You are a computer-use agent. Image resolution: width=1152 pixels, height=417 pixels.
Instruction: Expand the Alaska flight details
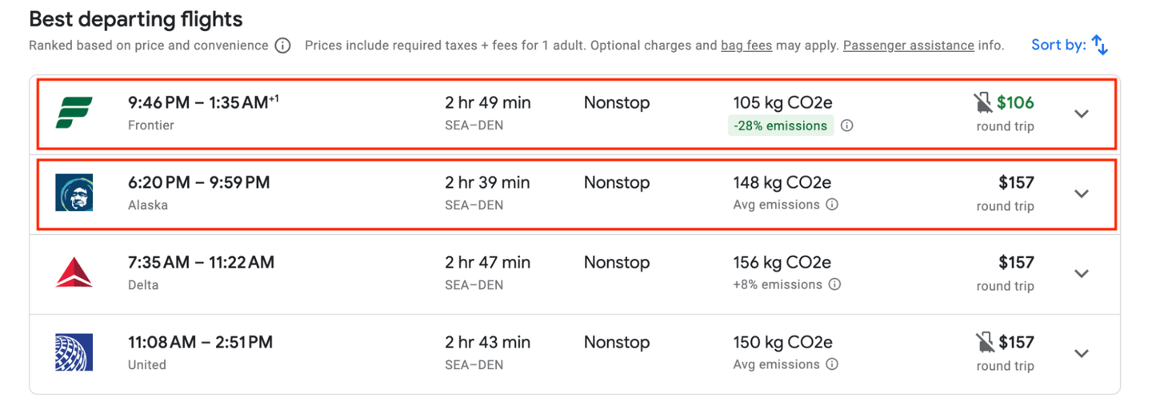(x=1082, y=193)
